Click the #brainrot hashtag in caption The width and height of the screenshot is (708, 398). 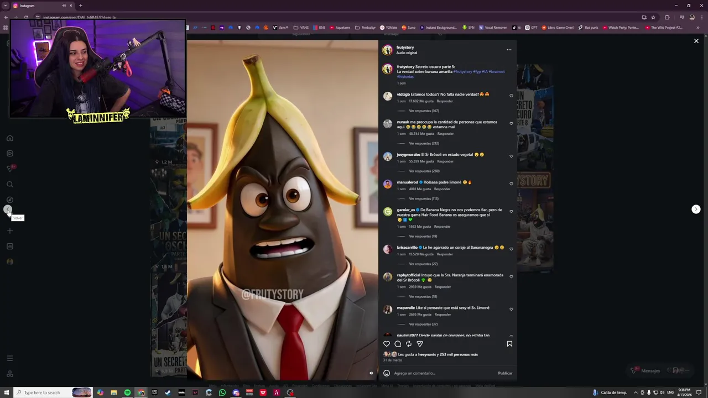497,72
